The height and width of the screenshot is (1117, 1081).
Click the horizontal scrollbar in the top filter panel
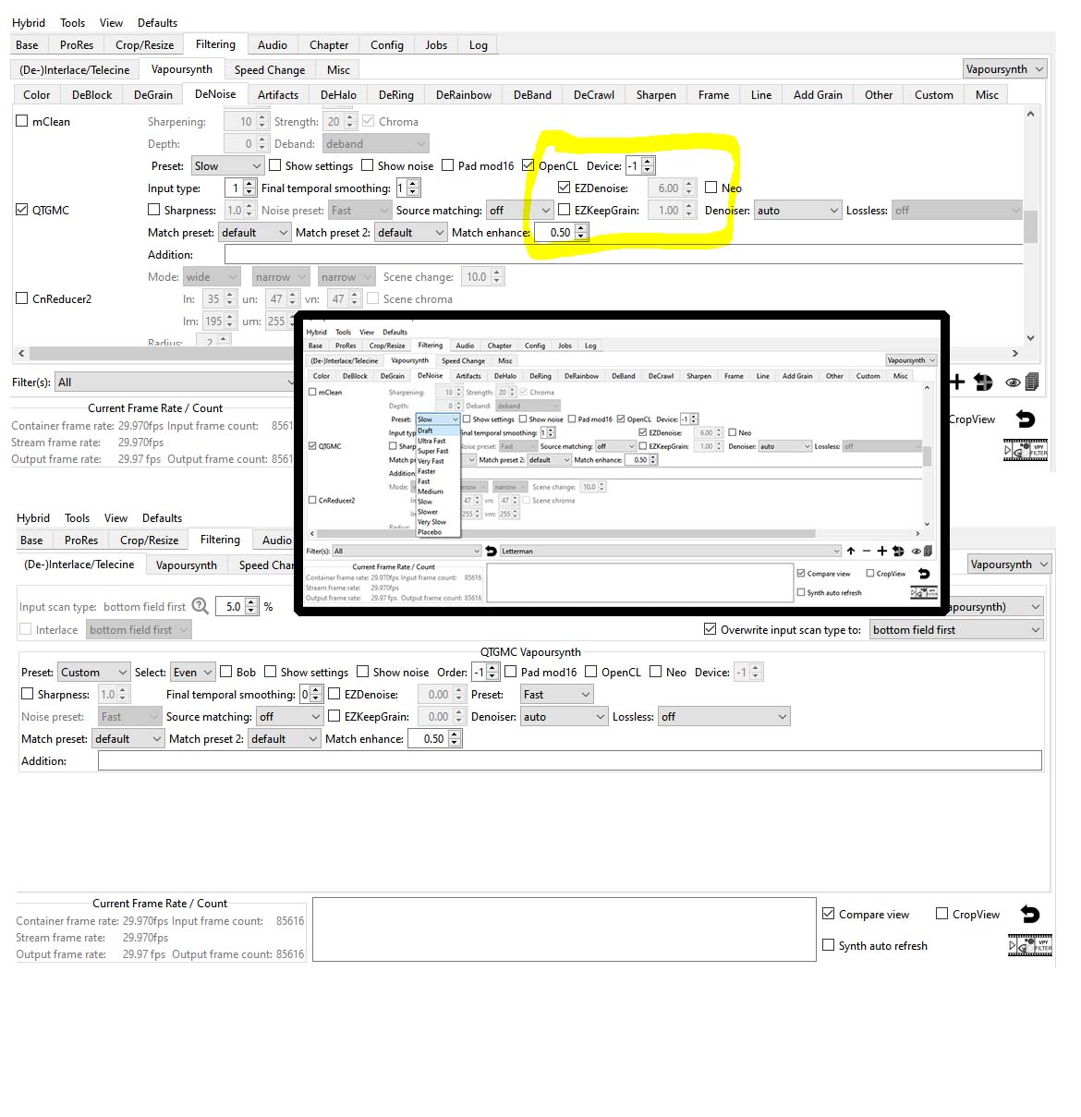157,353
